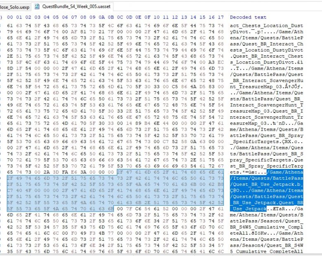Image resolution: width=322 pixels, height=256 pixels.
Task: Click decoded text ass/Quest_BR_Interact_Ch
Action: 267,44
